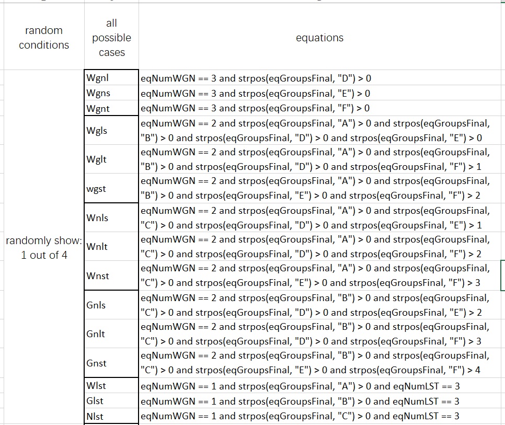Click the Glst case cell

tap(111, 401)
